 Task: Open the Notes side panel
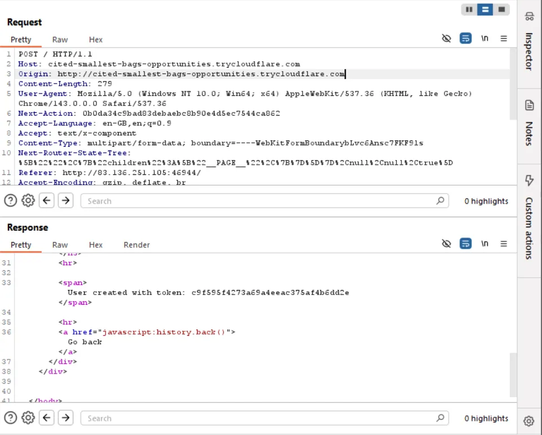529,124
